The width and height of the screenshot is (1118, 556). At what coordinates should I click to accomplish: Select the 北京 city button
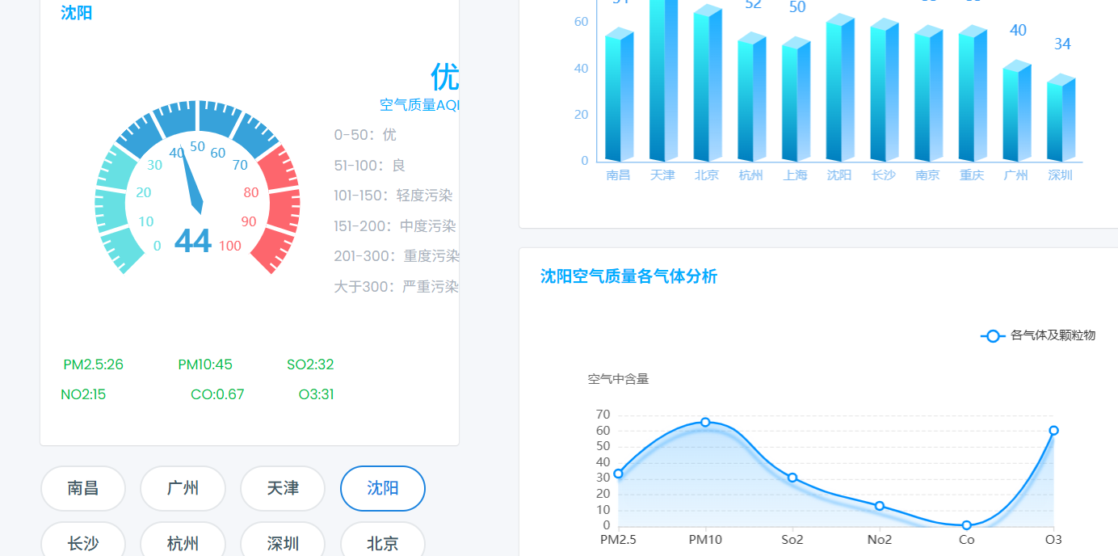pos(382,542)
